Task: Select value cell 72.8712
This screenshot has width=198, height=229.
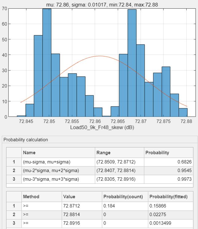Action: [82, 206]
